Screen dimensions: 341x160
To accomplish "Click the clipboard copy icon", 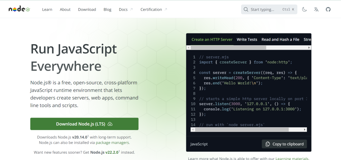I will click(x=268, y=144).
